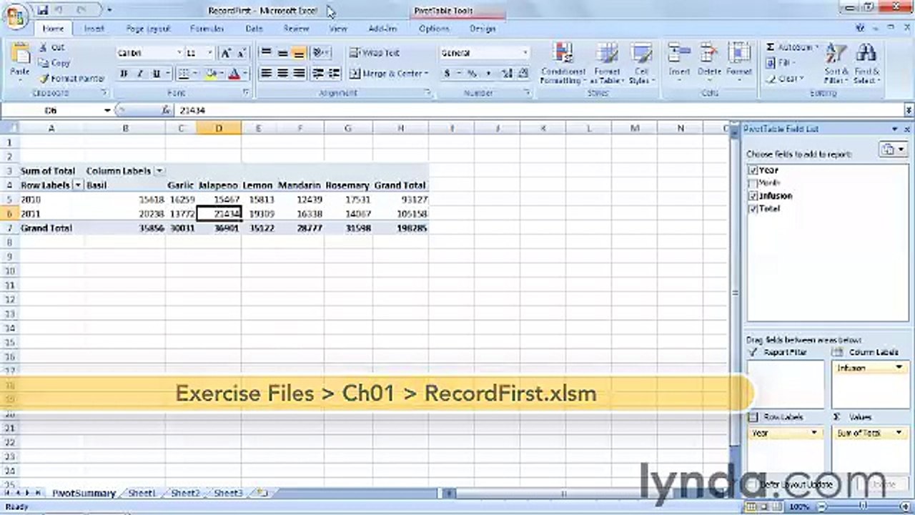Select the Grand Total cell 198285

pyautogui.click(x=400, y=228)
